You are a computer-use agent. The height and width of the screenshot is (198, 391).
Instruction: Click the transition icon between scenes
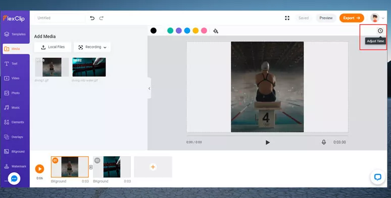pos(91,167)
